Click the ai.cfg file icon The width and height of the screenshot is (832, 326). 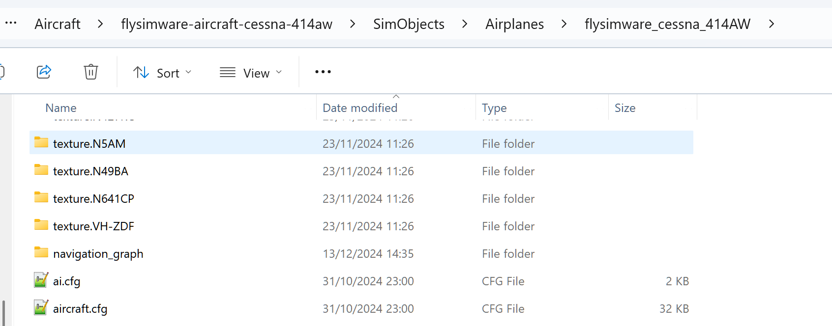41,280
